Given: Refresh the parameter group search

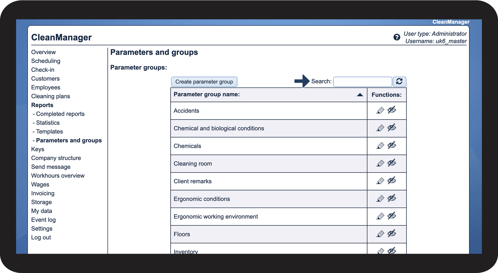Looking at the screenshot, I should [399, 82].
